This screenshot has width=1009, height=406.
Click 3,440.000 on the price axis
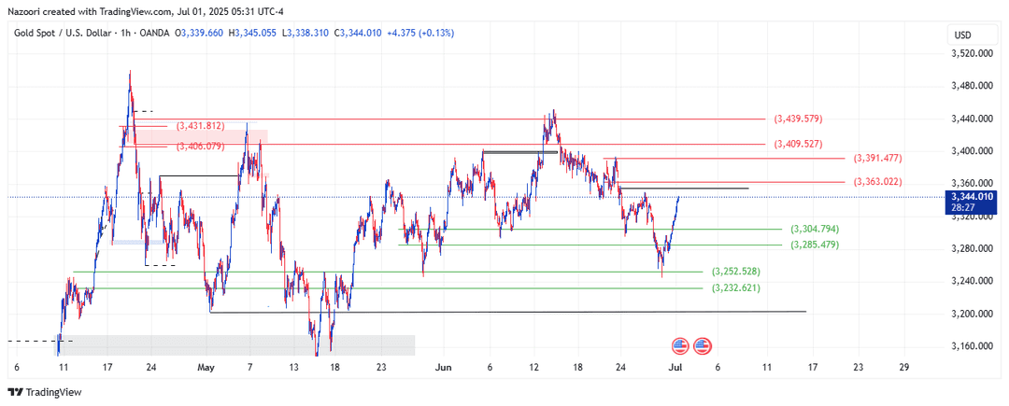[971, 119]
